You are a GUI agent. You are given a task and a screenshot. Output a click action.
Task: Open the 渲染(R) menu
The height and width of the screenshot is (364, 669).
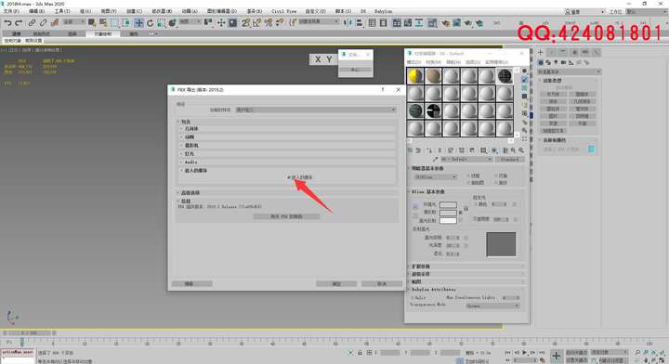pos(255,11)
